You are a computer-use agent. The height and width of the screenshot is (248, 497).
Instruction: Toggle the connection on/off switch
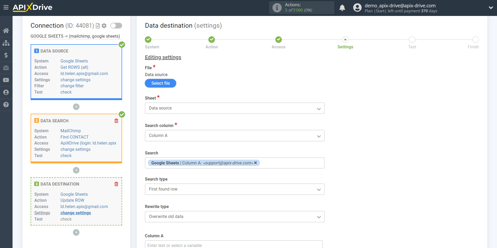point(116,26)
